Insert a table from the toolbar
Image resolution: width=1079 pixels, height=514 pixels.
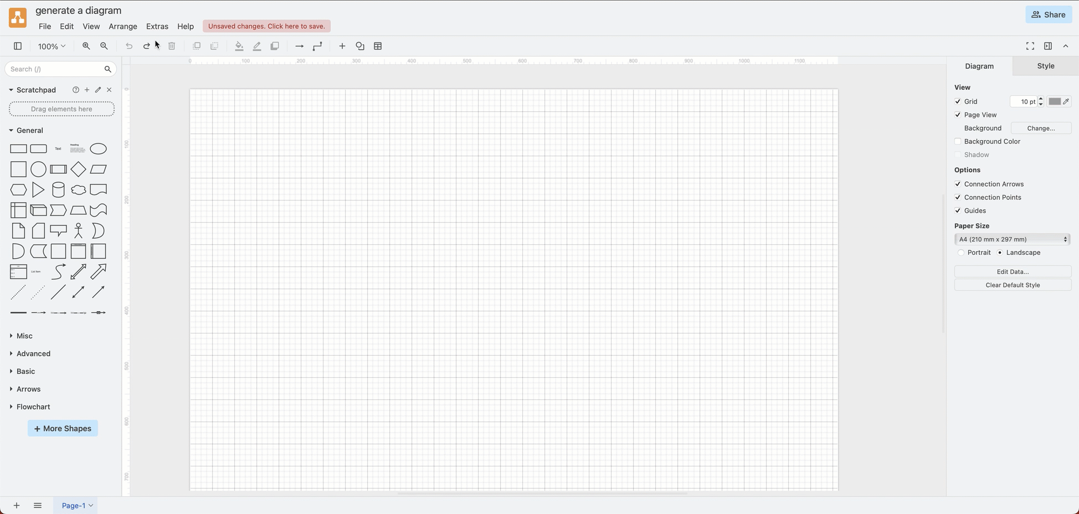point(377,46)
